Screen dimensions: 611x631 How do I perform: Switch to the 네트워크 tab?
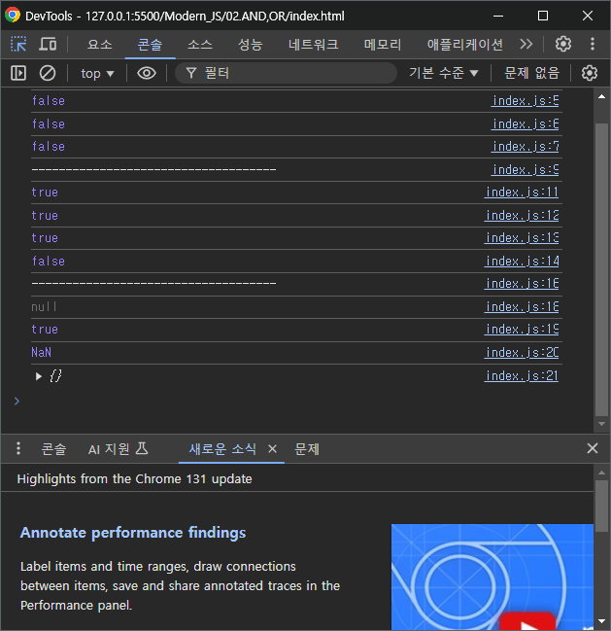pyautogui.click(x=313, y=44)
